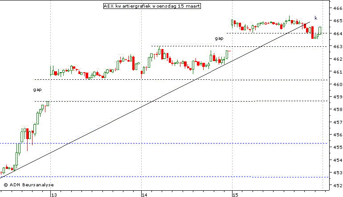
Task: Click the '466' price label on the right axis
Action: 338,8
